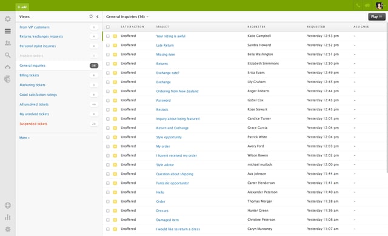Check the box for Roger Roberts' ticket

[108, 91]
